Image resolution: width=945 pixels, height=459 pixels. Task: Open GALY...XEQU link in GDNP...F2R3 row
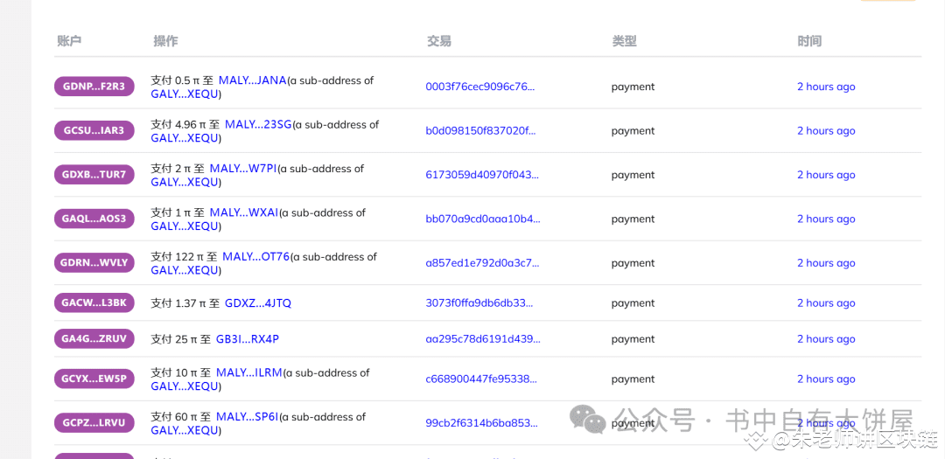click(x=185, y=94)
